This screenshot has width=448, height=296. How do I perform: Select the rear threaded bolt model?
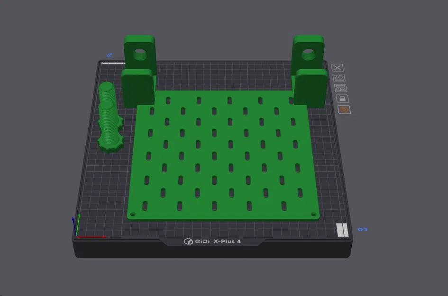click(x=106, y=92)
